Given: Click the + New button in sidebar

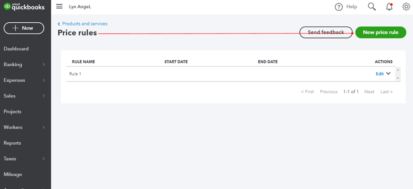Looking at the screenshot, I should coord(24,28).
